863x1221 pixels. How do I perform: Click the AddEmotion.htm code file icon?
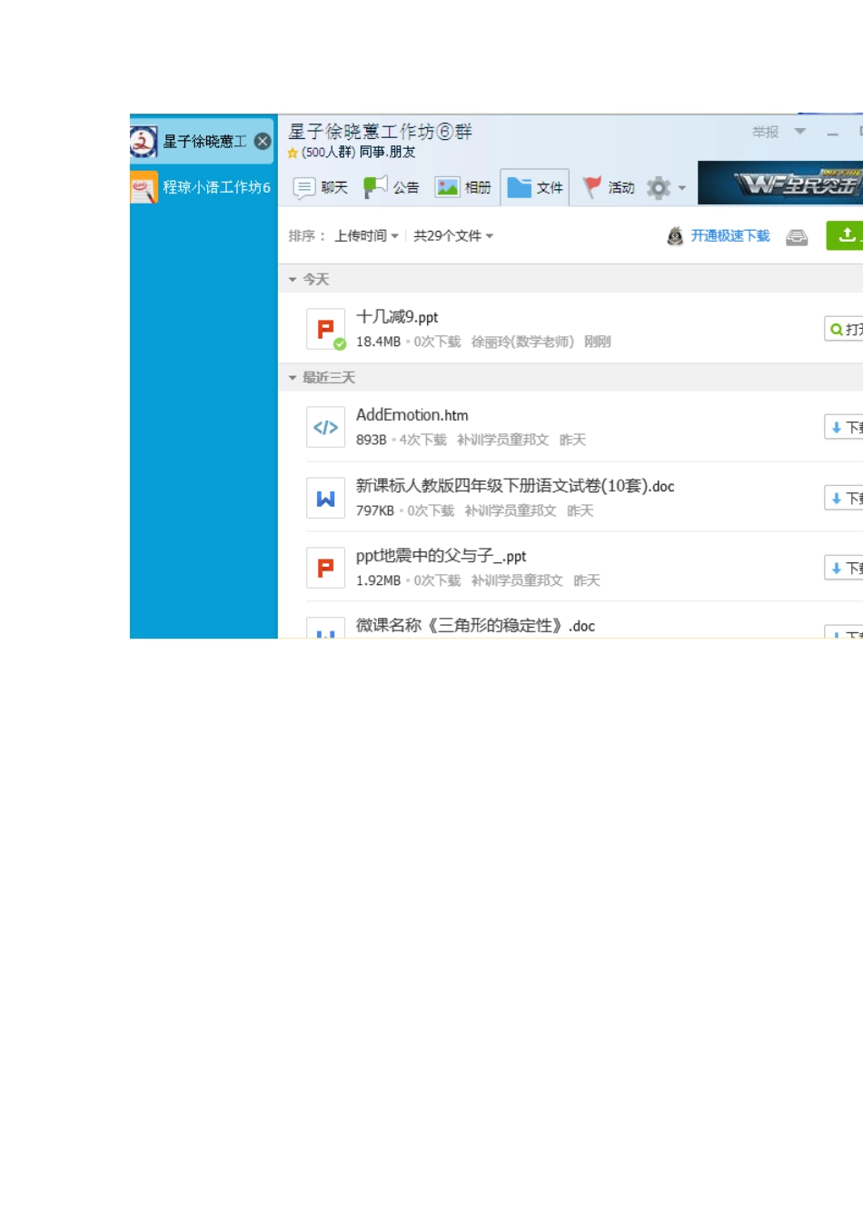pyautogui.click(x=325, y=427)
